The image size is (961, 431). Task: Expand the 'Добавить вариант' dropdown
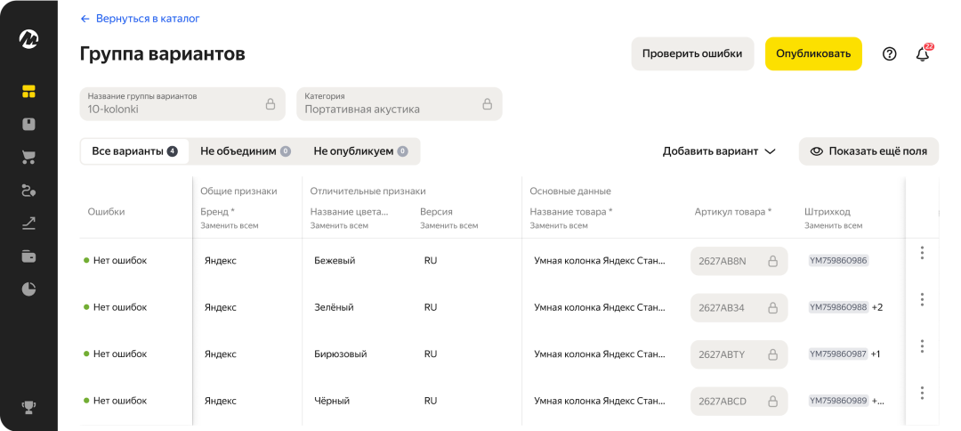click(719, 151)
